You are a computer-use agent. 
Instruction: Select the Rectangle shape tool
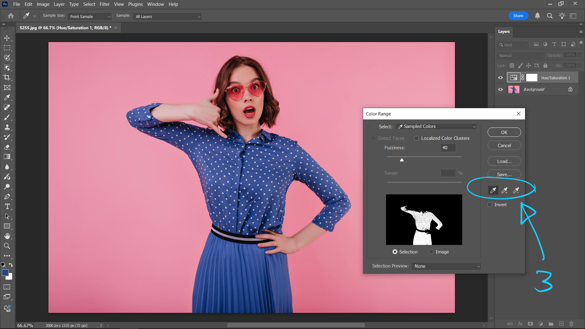point(7,226)
